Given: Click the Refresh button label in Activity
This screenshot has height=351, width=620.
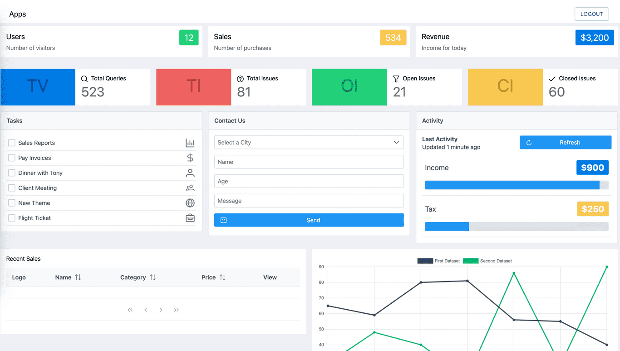Looking at the screenshot, I should click(570, 143).
